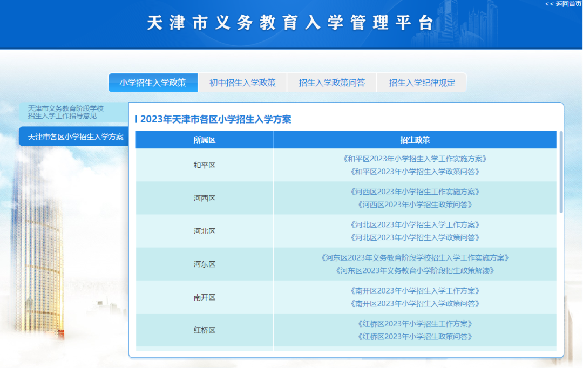Open the 招生入学政策问答 tab

click(332, 83)
